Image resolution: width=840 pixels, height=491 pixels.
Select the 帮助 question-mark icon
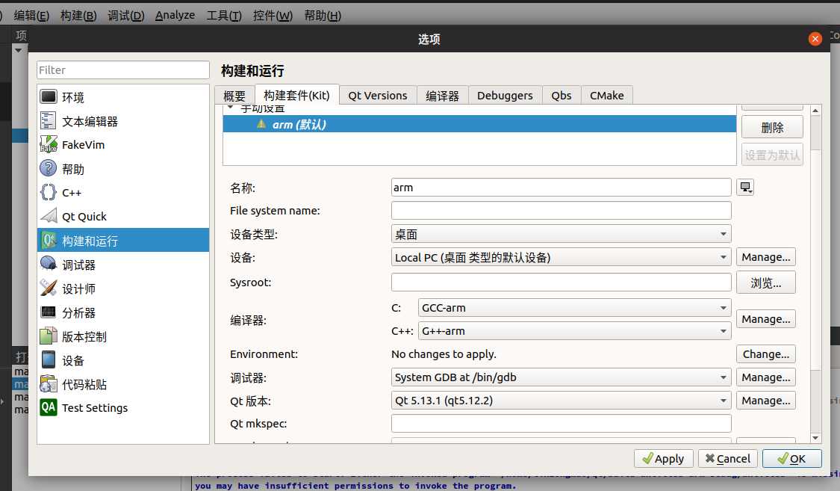tap(49, 168)
